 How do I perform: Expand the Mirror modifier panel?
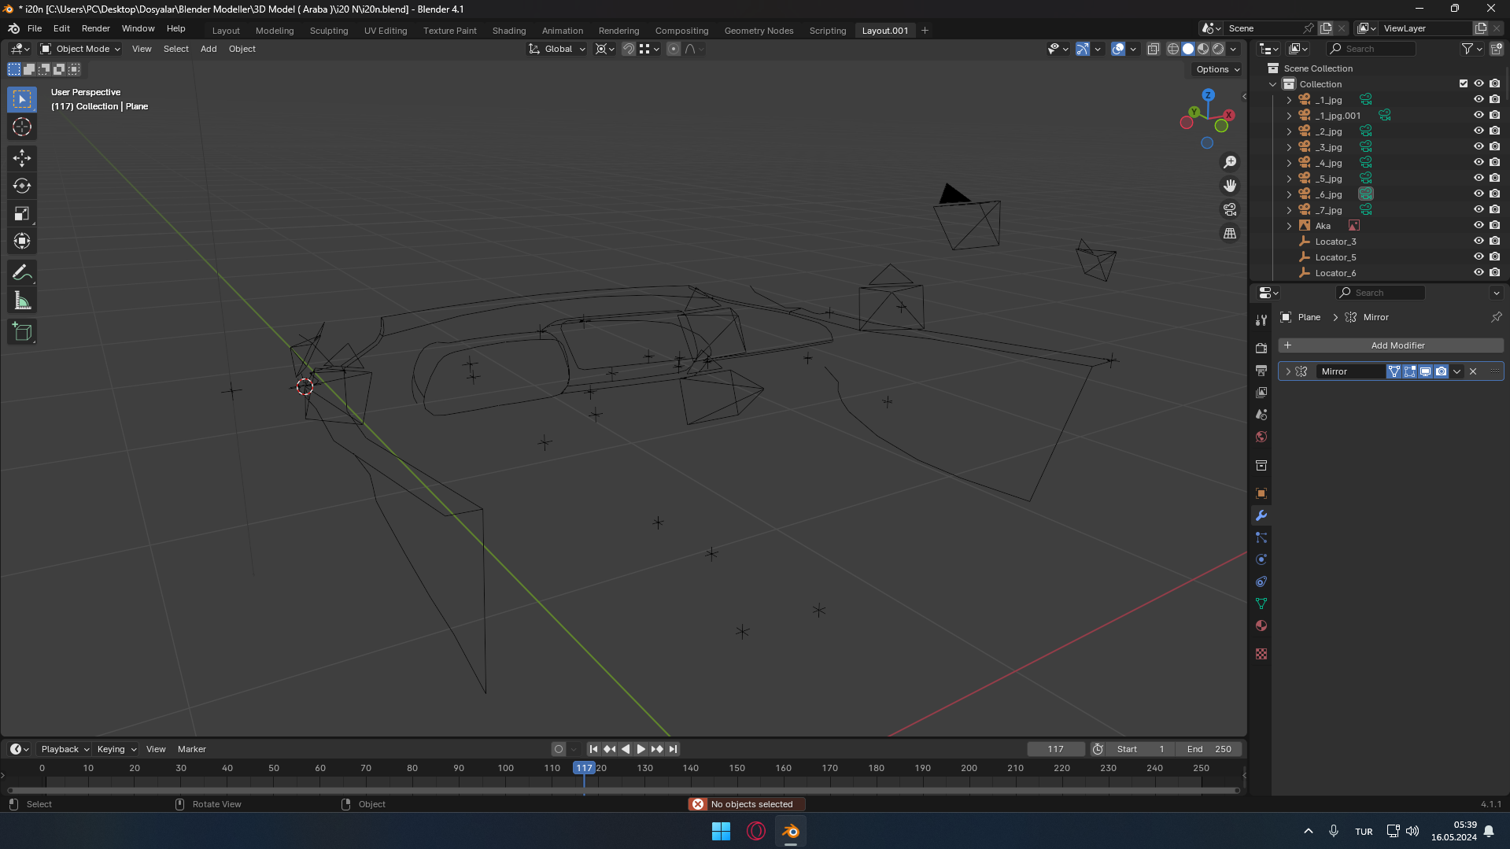click(1288, 371)
